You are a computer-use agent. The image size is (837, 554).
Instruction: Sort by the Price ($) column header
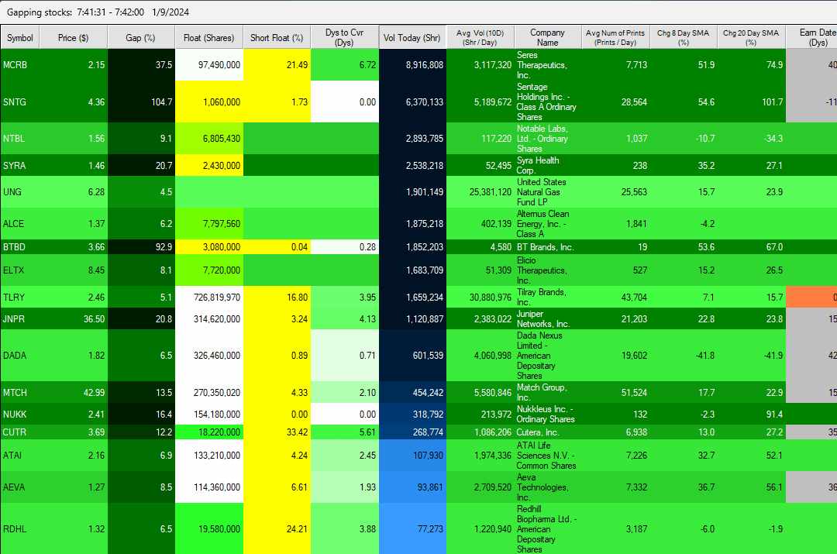click(x=74, y=36)
